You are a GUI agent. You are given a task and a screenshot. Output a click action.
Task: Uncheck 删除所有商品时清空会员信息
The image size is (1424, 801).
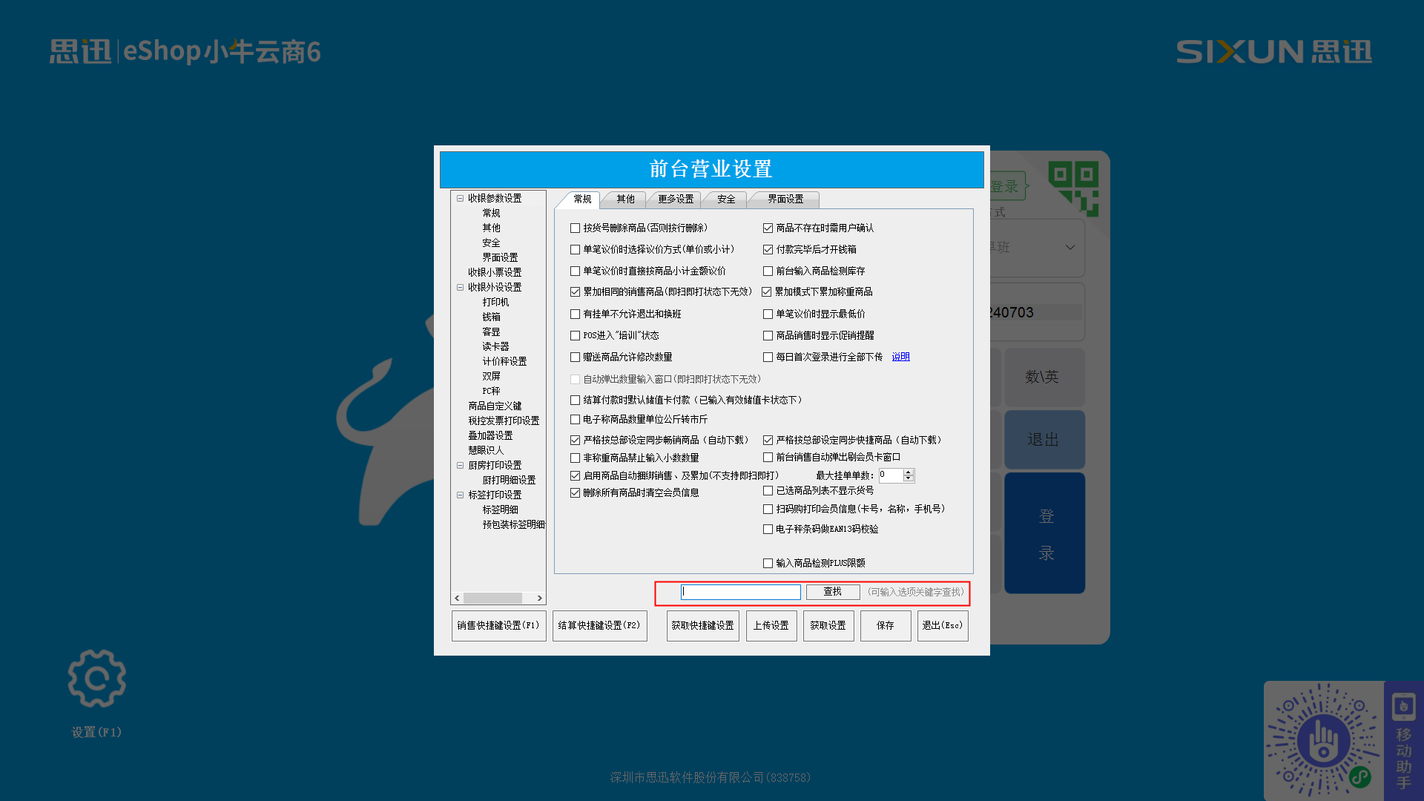pos(575,492)
